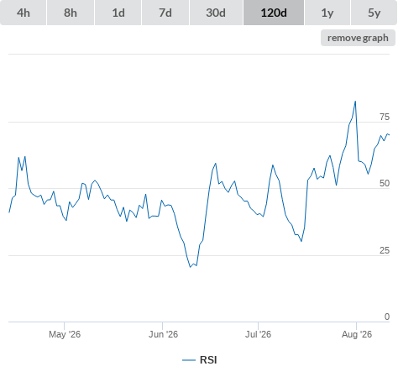Choose the 1d time range tab

118,13
